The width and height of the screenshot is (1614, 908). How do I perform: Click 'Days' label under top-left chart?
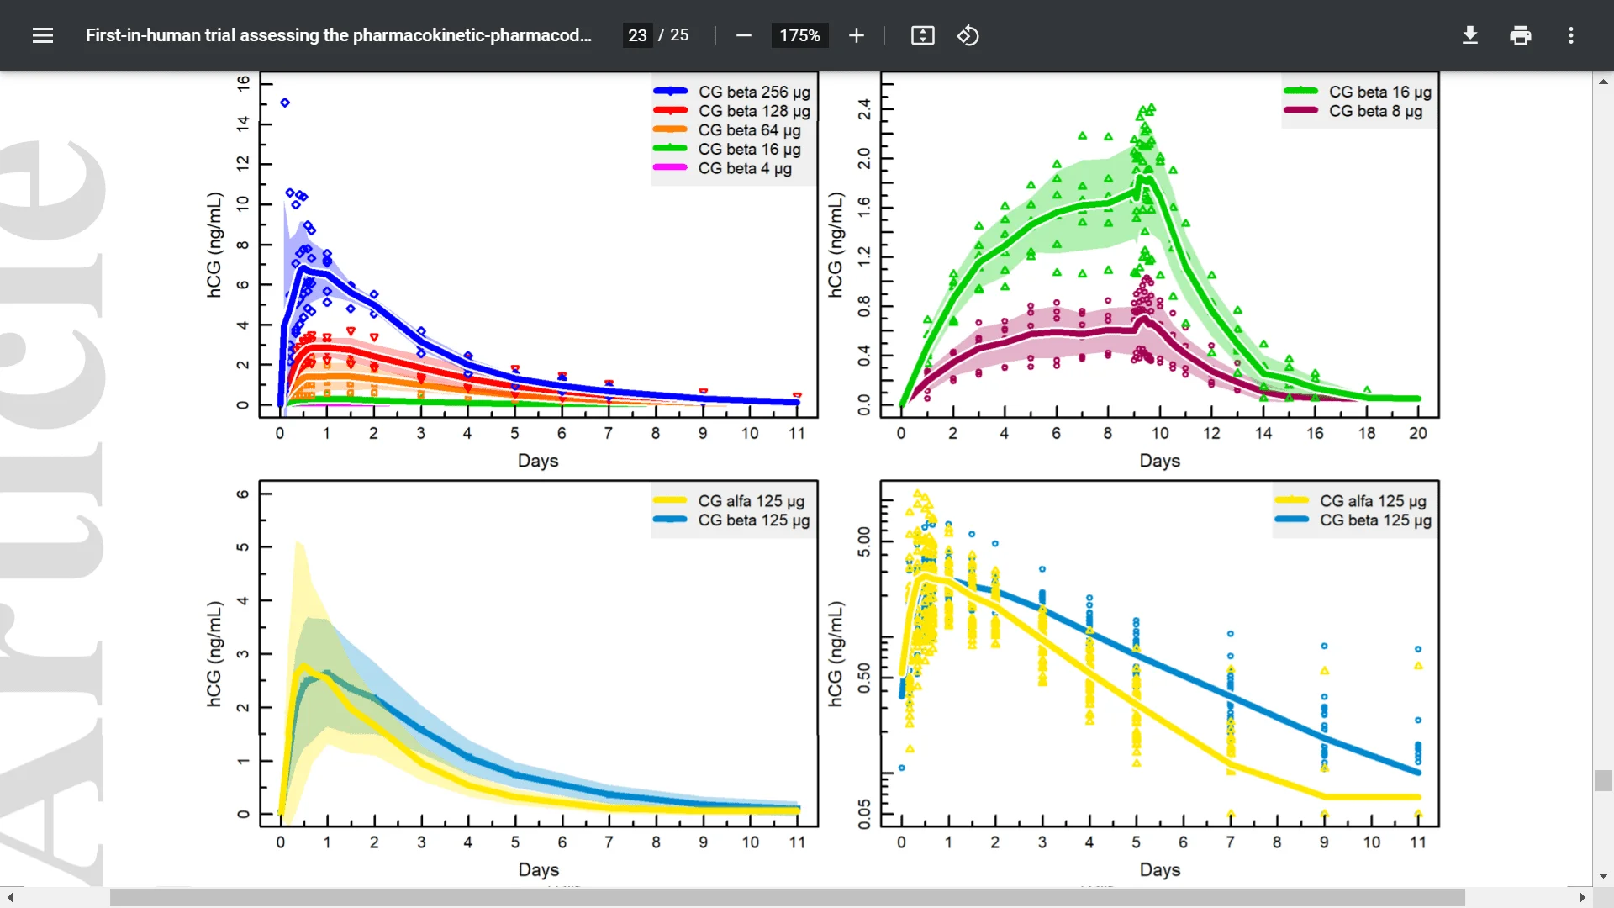pyautogui.click(x=538, y=461)
